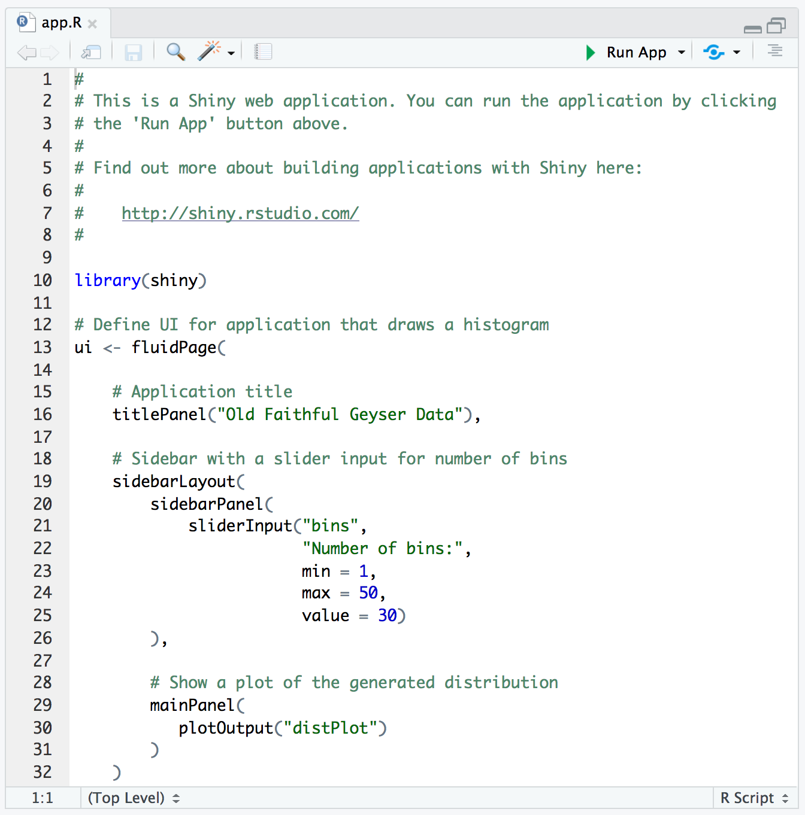Close the app.R tab
Viewport: 805px width, 815px height.
92,24
